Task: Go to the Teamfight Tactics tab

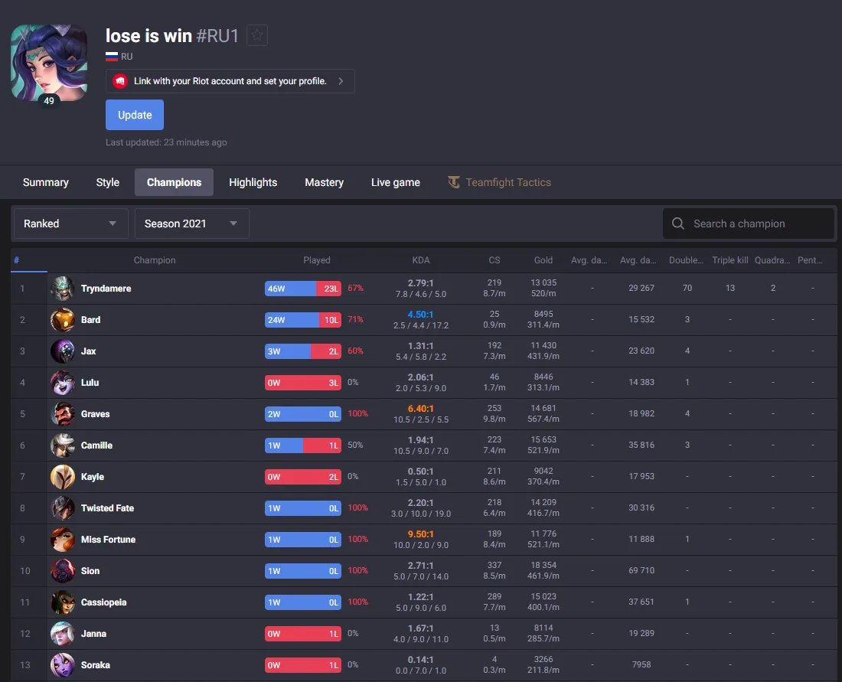Action: click(x=499, y=183)
